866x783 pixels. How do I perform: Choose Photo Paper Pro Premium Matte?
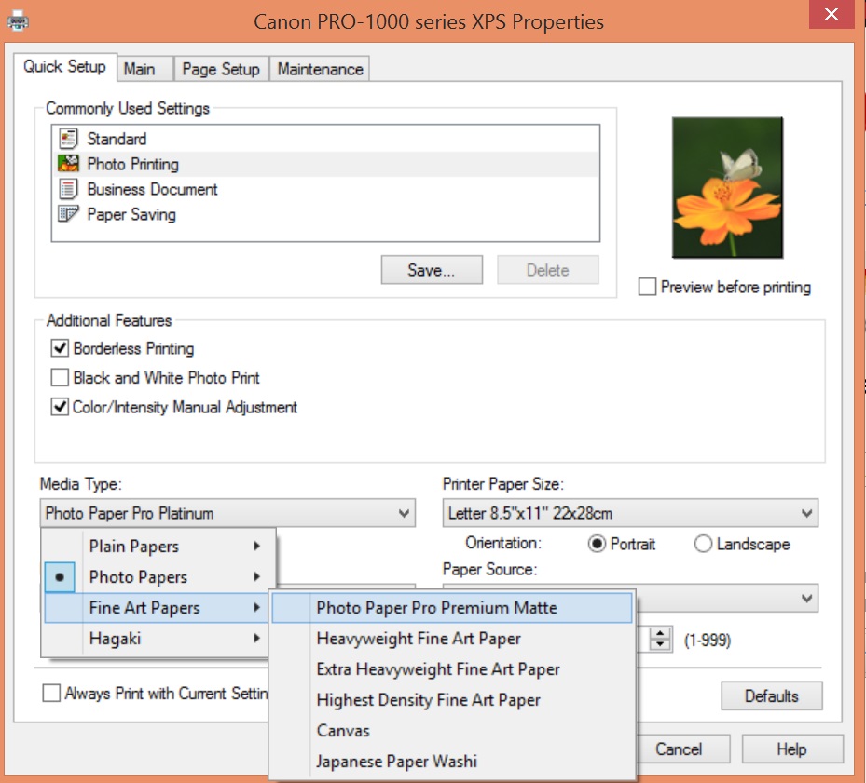point(452,608)
